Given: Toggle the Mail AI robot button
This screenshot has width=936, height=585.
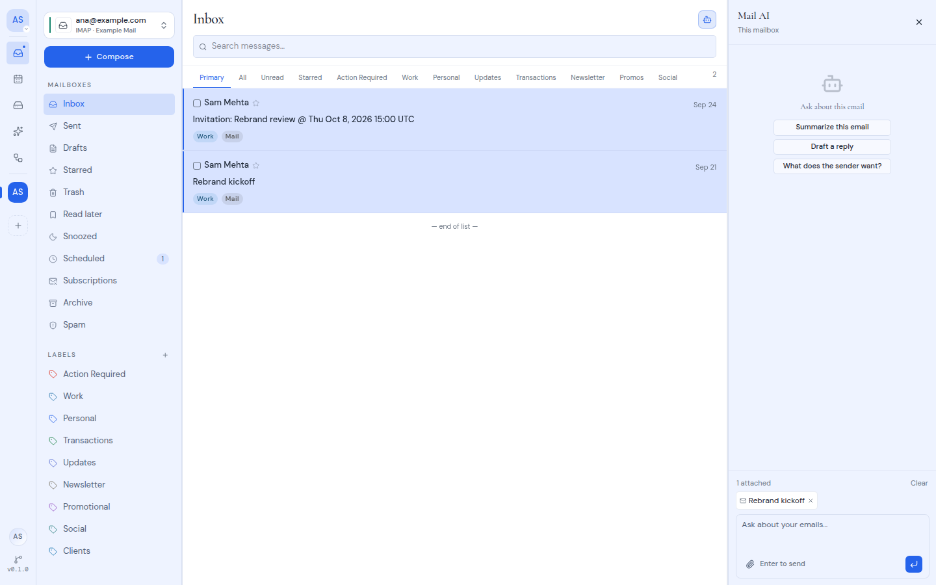Looking at the screenshot, I should [x=707, y=19].
